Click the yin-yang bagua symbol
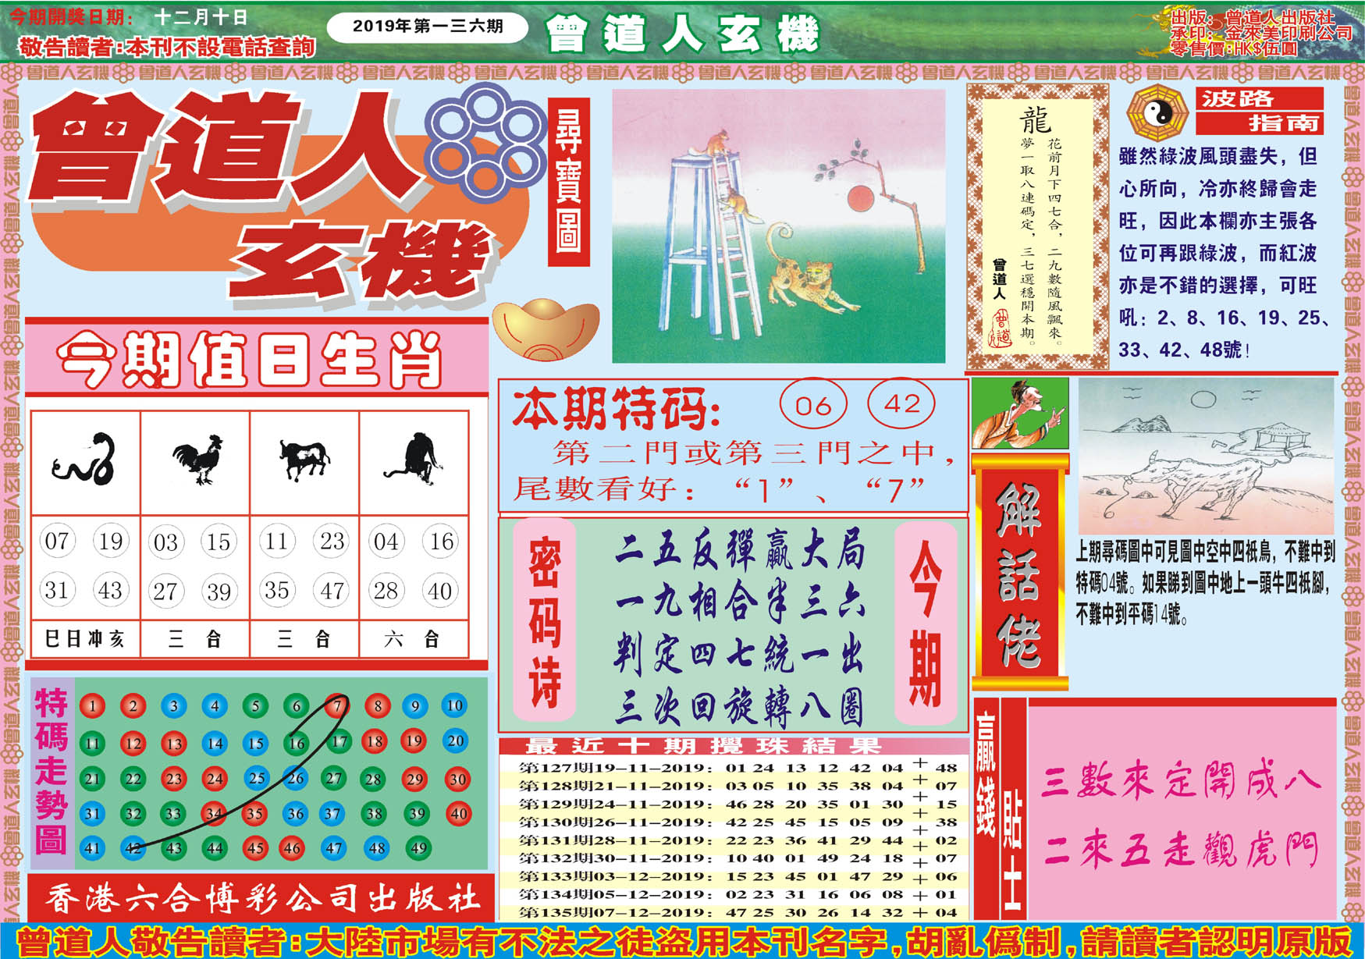The width and height of the screenshot is (1365, 959). pyautogui.click(x=1157, y=114)
